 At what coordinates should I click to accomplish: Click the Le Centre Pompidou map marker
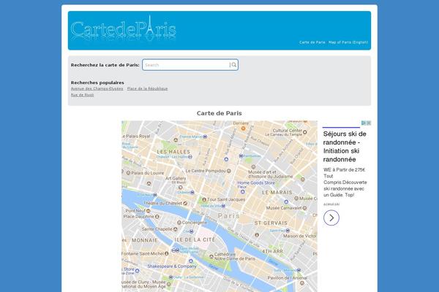pyautogui.click(x=229, y=171)
